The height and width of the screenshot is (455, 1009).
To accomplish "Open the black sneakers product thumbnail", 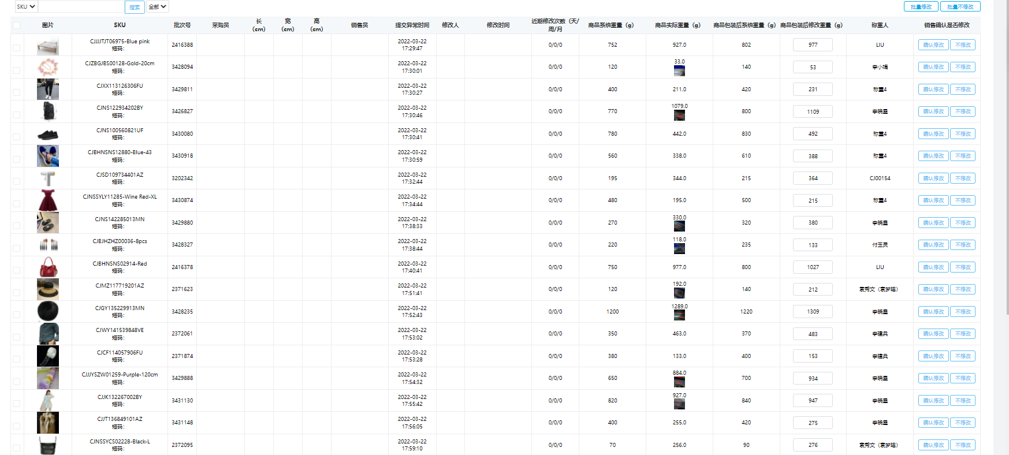I will coord(48,134).
